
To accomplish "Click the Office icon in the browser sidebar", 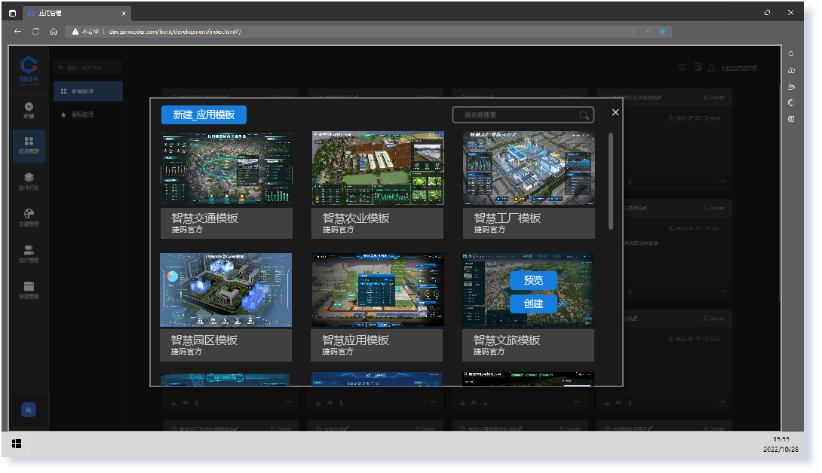I will click(791, 102).
